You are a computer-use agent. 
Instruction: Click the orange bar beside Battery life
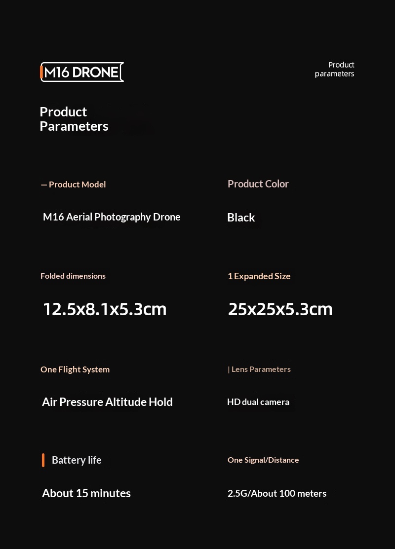[x=43, y=460]
